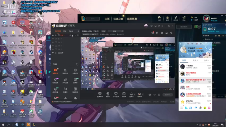Expand the 文本 3 layer dropdown arrow

(75, 35)
